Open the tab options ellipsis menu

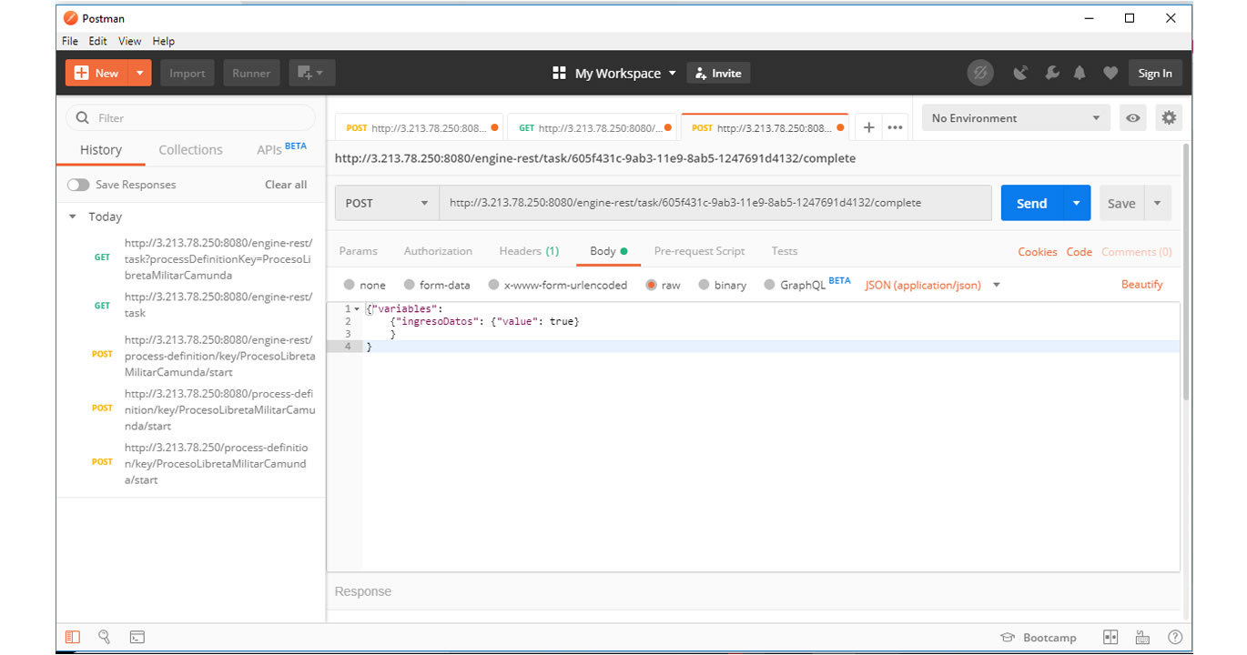pos(895,128)
